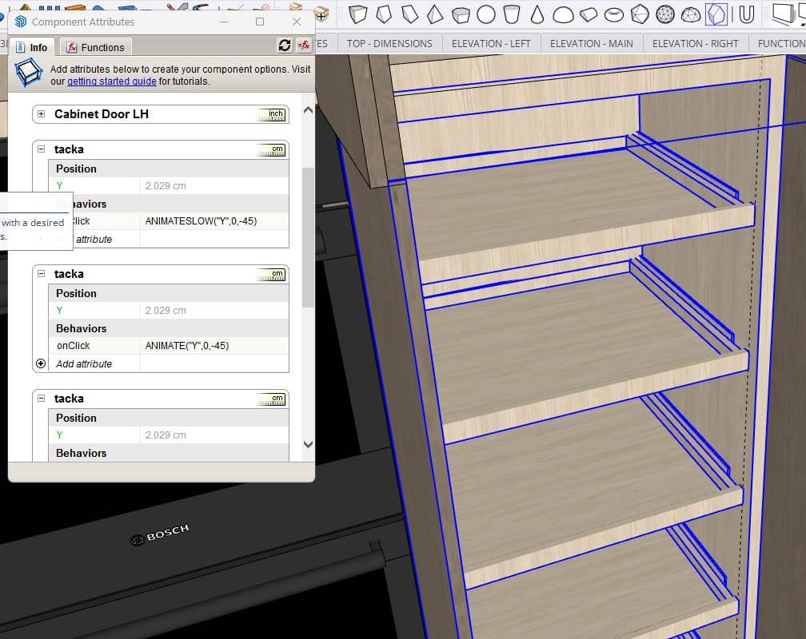Click the refresh icon in Component Attributes
This screenshot has height=639, width=806.
285,46
